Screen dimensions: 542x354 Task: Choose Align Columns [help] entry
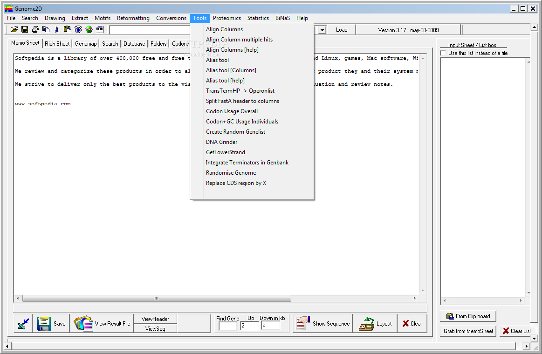click(252, 50)
